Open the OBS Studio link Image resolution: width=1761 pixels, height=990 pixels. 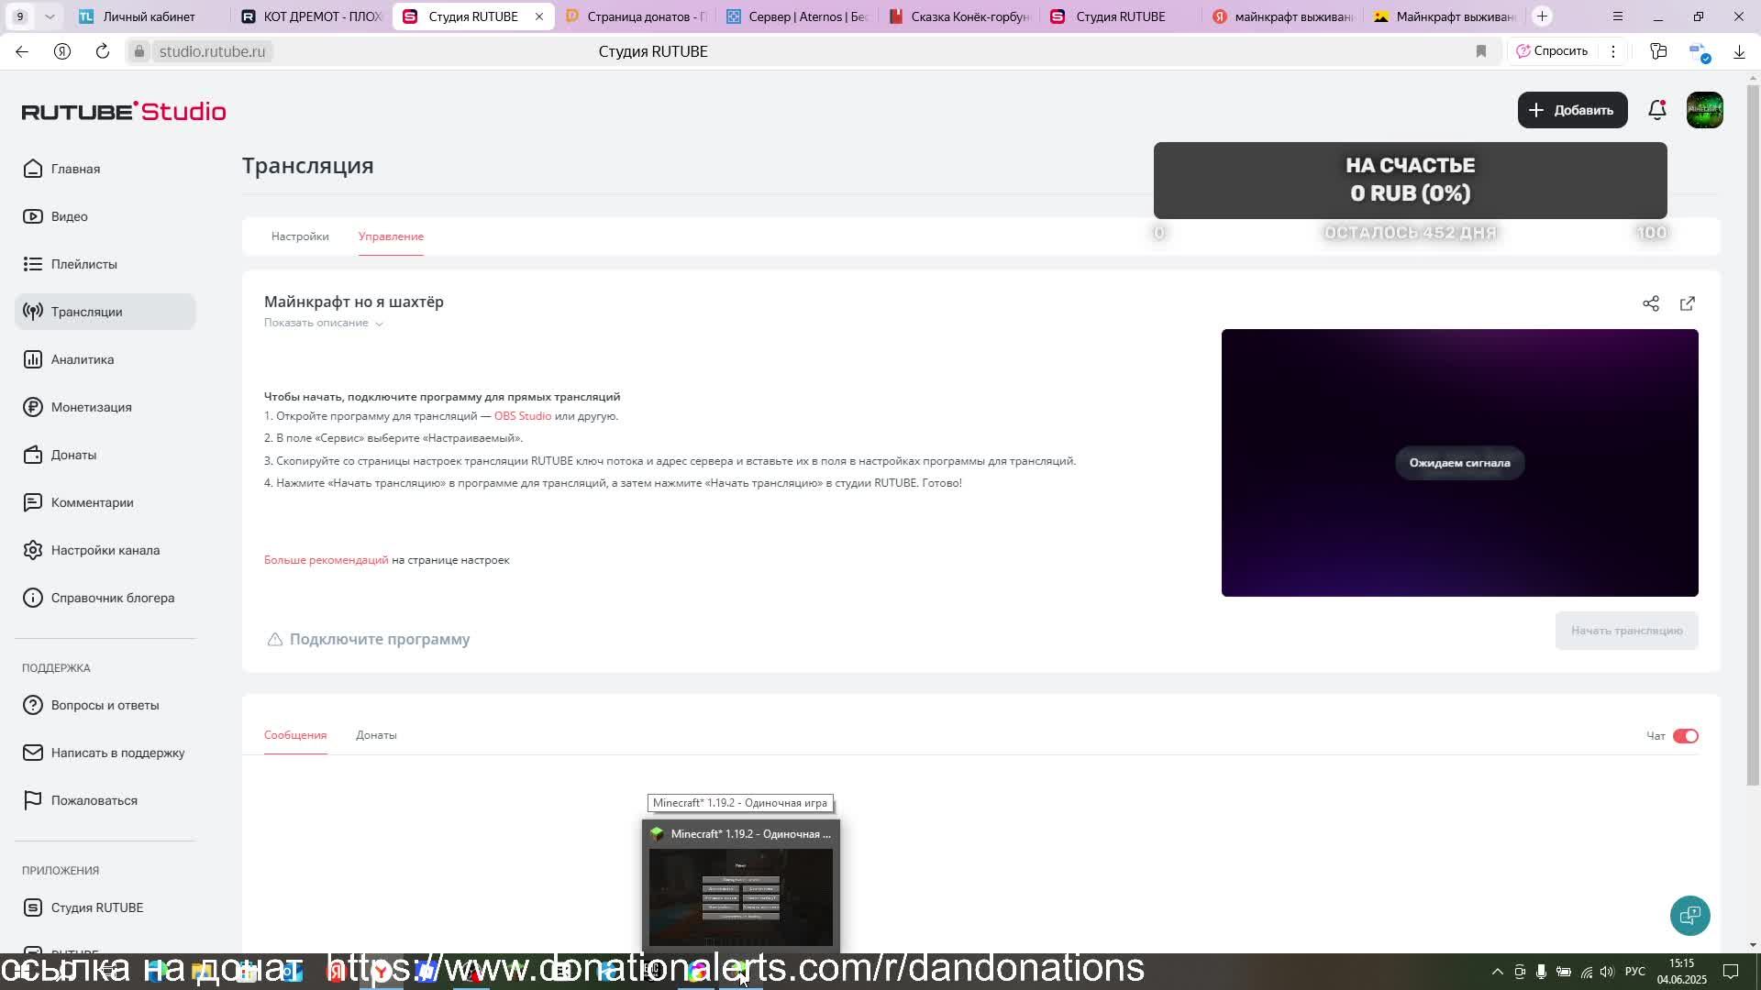click(x=523, y=416)
